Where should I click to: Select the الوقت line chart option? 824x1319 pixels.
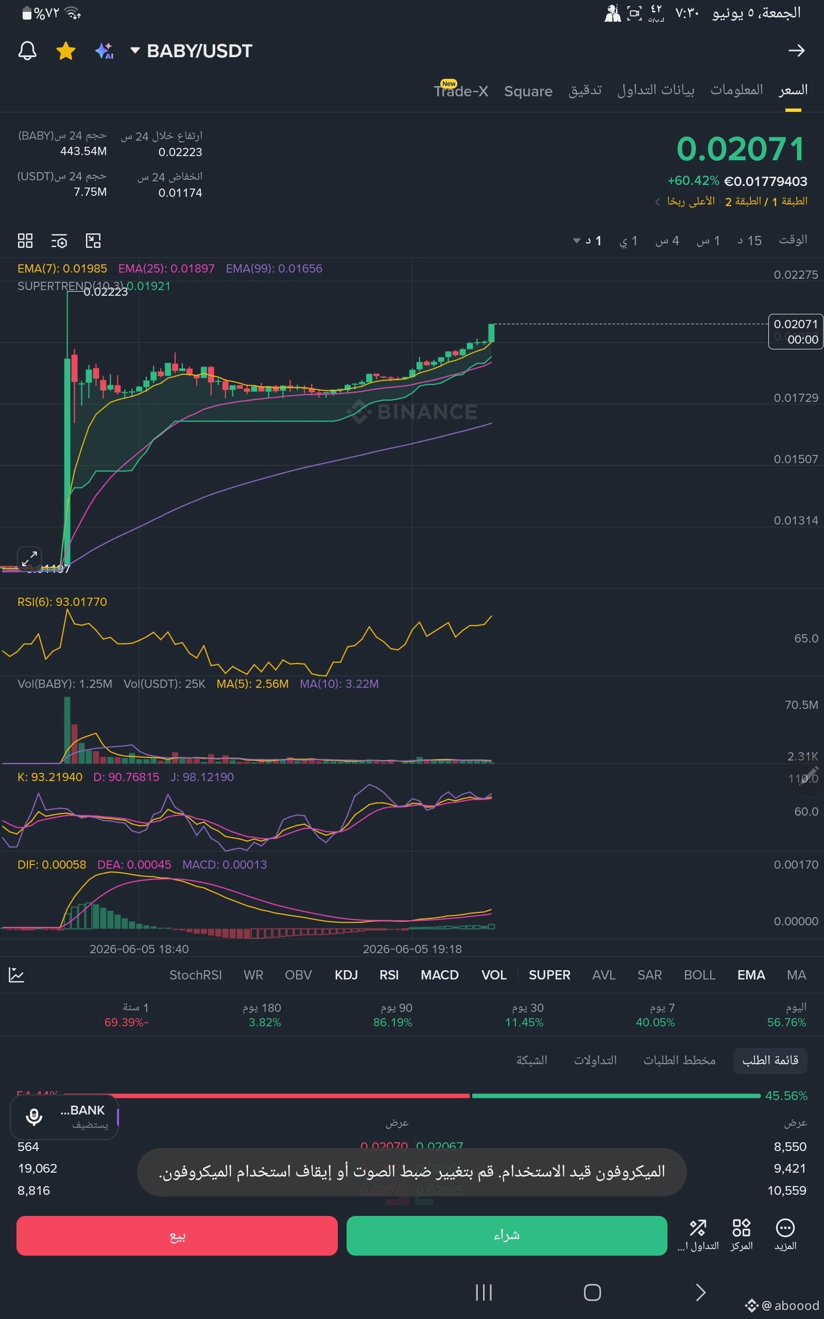[793, 240]
